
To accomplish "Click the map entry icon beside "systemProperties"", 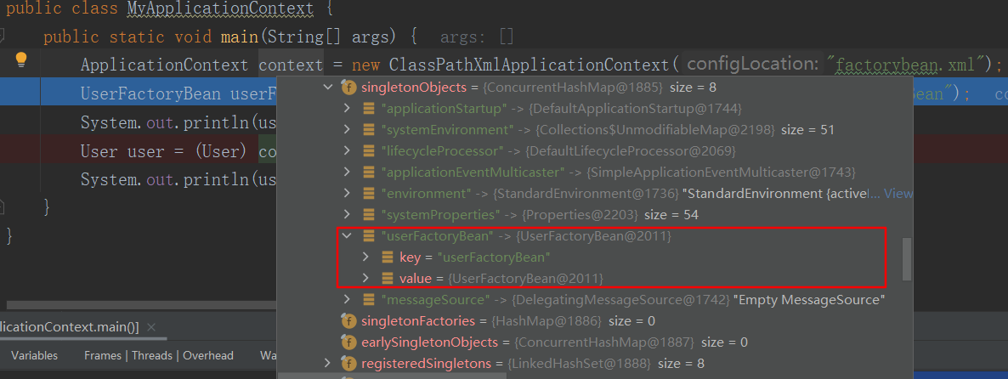I will pos(368,214).
